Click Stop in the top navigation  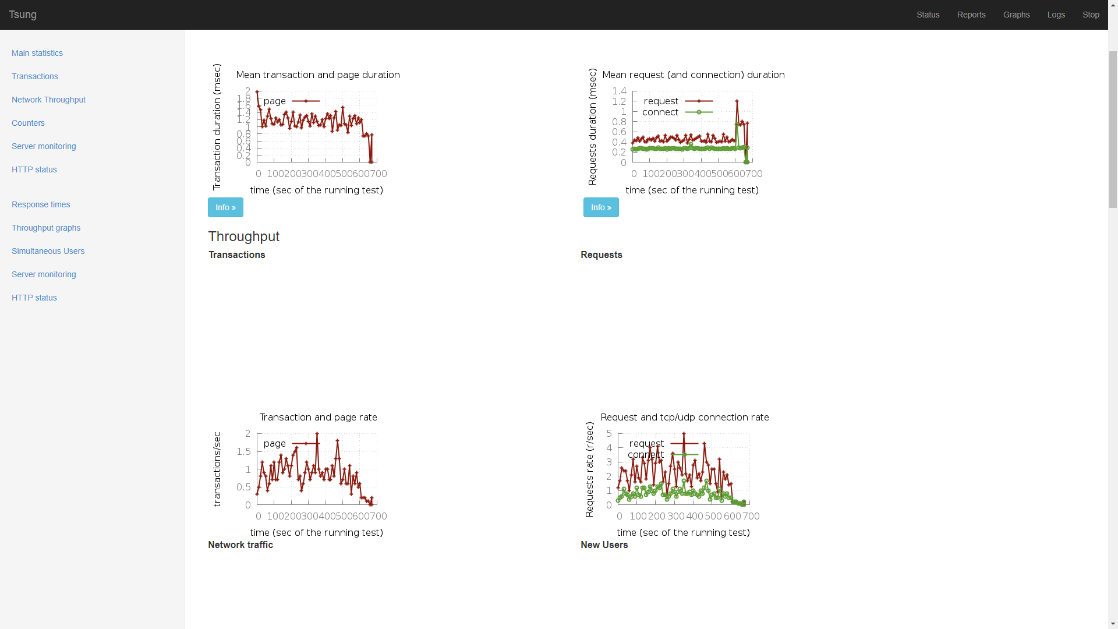click(1091, 15)
